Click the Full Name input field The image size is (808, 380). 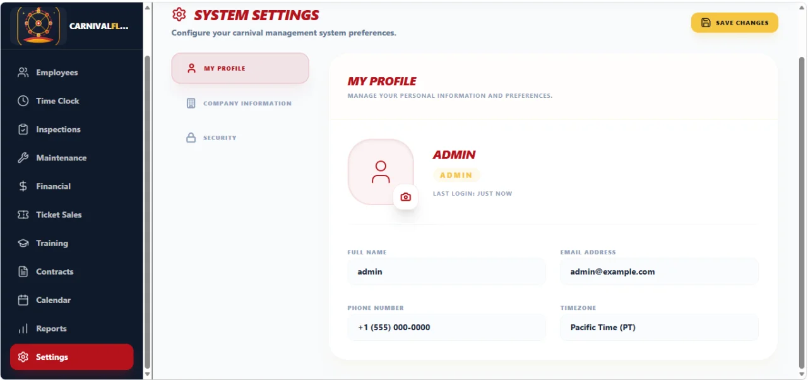(446, 271)
